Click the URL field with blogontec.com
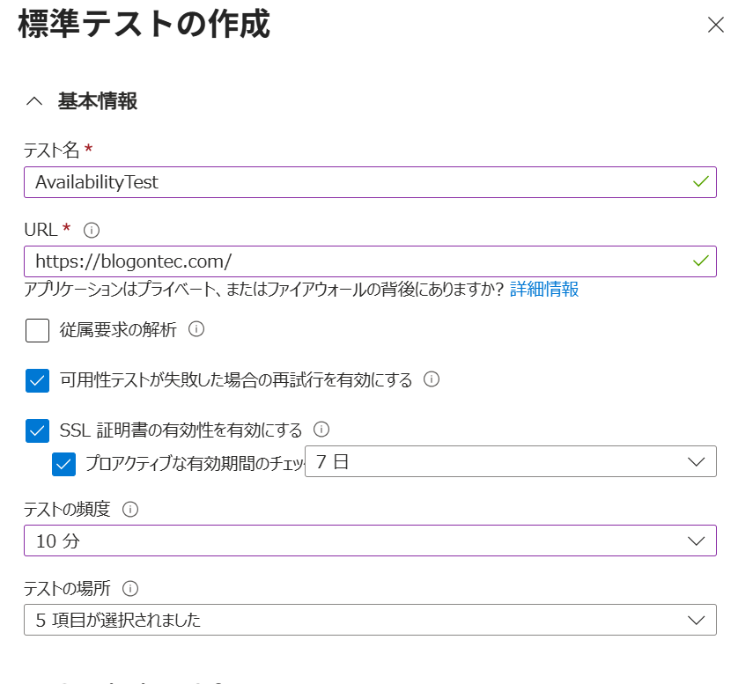738x684 pixels. 352,261
